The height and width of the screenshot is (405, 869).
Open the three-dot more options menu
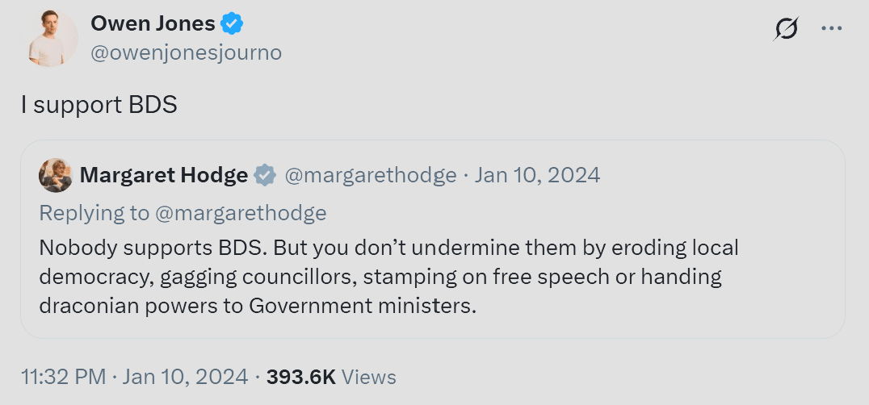[831, 28]
